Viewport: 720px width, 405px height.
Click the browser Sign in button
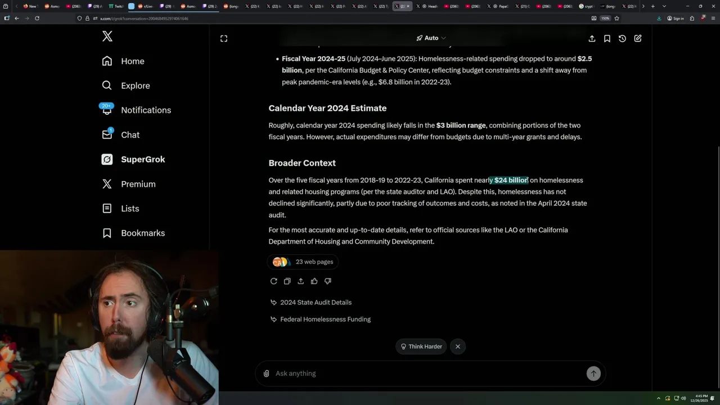[676, 19]
